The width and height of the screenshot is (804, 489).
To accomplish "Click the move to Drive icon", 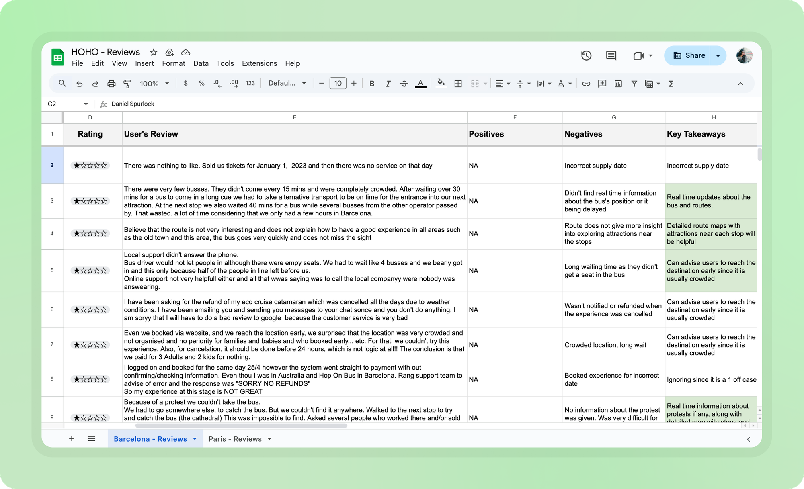I will 170,52.
